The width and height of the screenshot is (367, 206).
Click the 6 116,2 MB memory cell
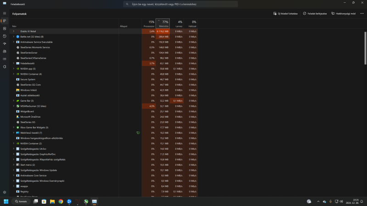[x=163, y=31]
